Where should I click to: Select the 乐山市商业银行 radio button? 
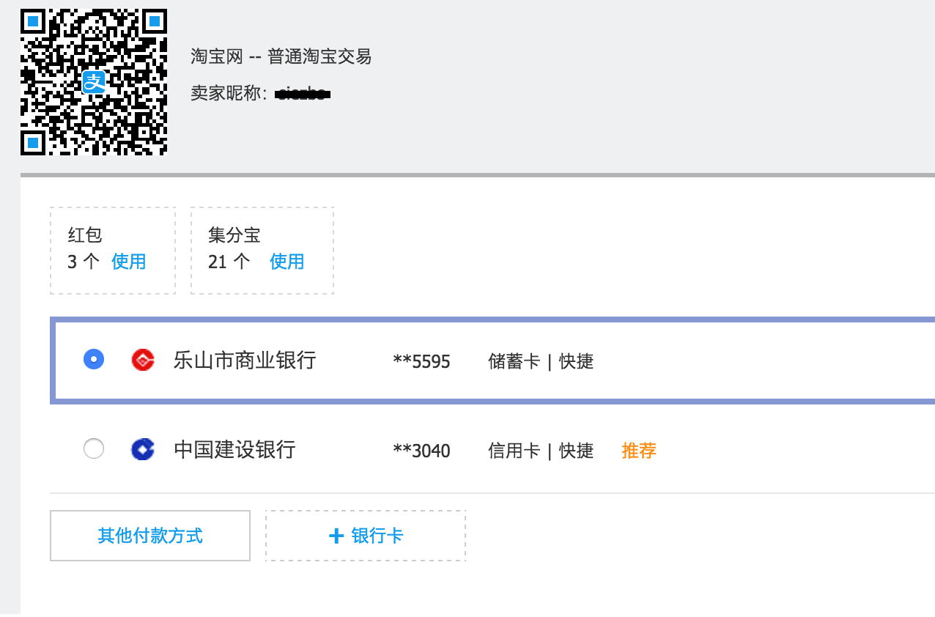94,359
